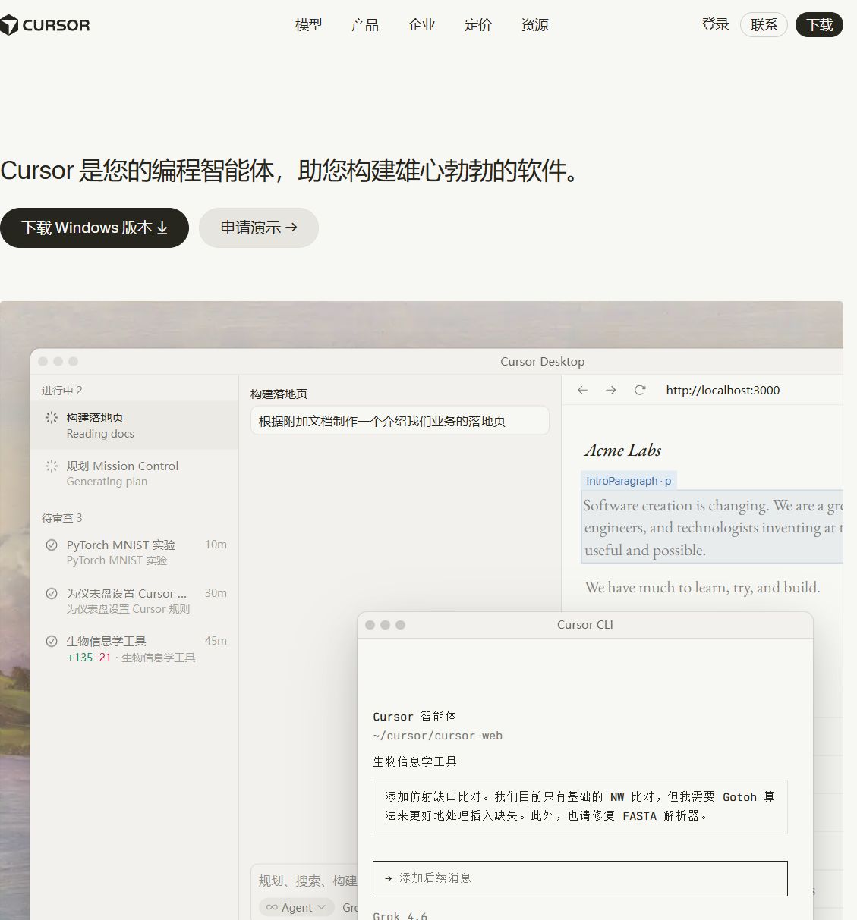Open the 构建落地页 Reading docs task
The height and width of the screenshot is (920, 857).
point(134,425)
